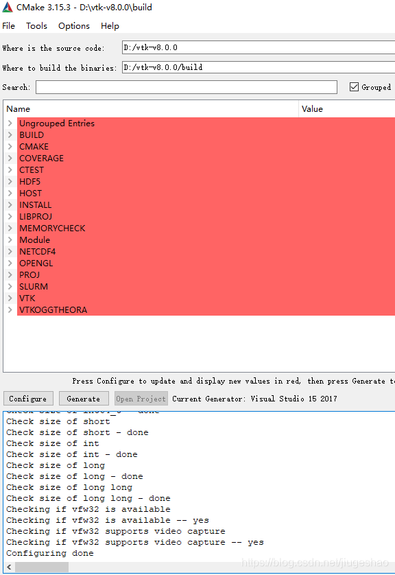Select the HDF5 row label

29,182
